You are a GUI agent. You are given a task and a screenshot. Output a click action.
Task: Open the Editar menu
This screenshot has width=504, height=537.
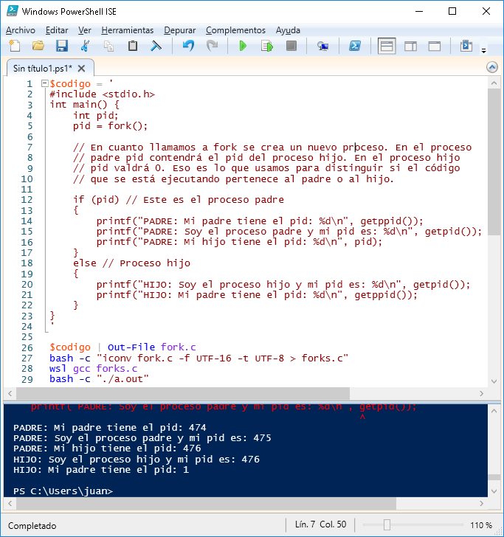(57, 30)
